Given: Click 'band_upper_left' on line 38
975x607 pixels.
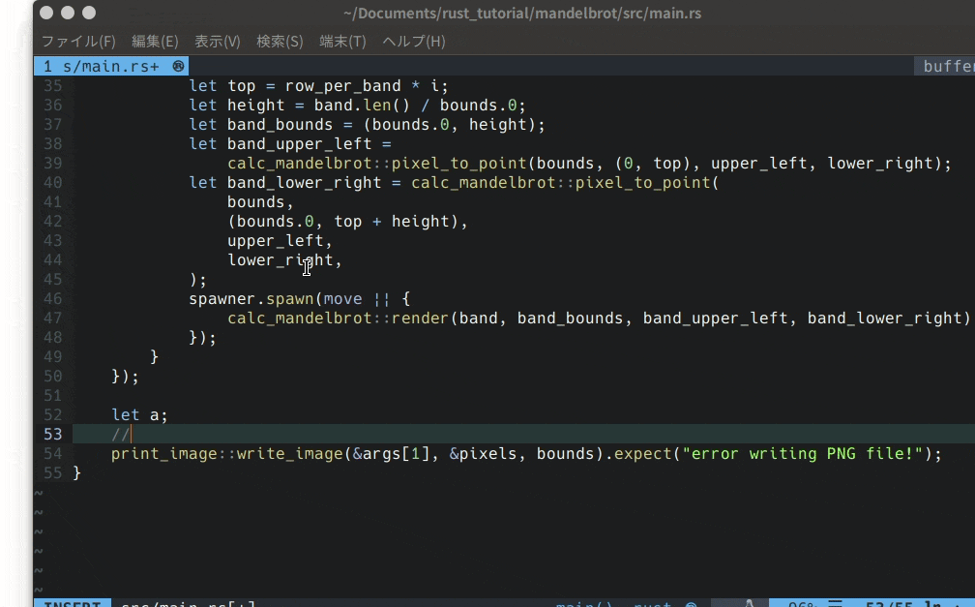Looking at the screenshot, I should (299, 144).
